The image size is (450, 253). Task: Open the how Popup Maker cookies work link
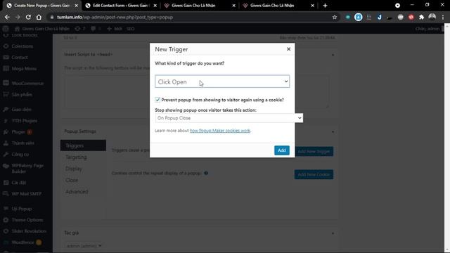tap(220, 131)
